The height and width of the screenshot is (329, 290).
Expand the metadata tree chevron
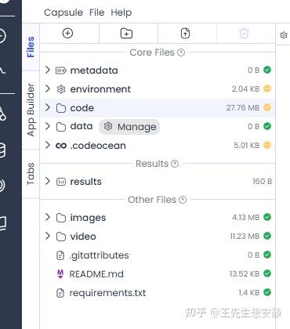[x=48, y=70]
